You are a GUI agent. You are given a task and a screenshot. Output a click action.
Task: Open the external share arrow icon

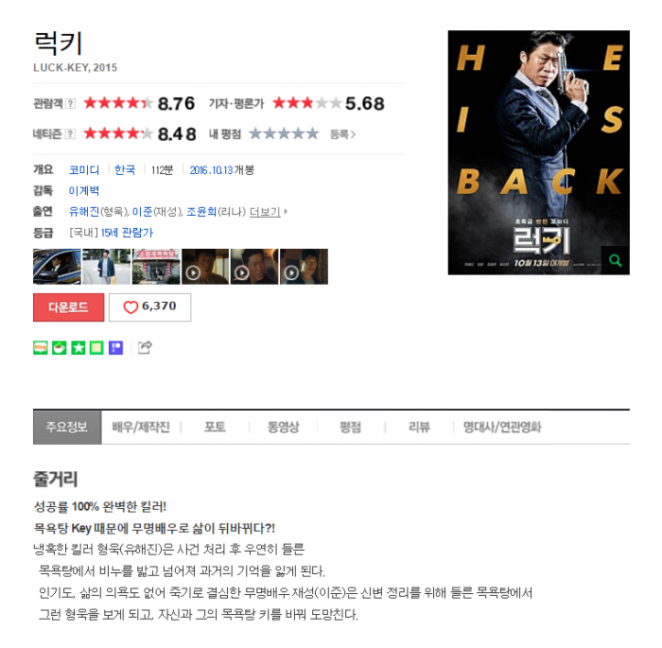[x=145, y=348]
